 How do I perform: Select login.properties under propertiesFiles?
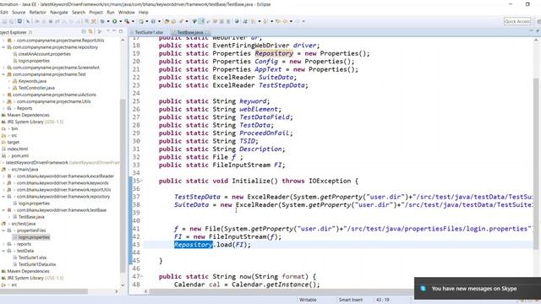point(34,237)
